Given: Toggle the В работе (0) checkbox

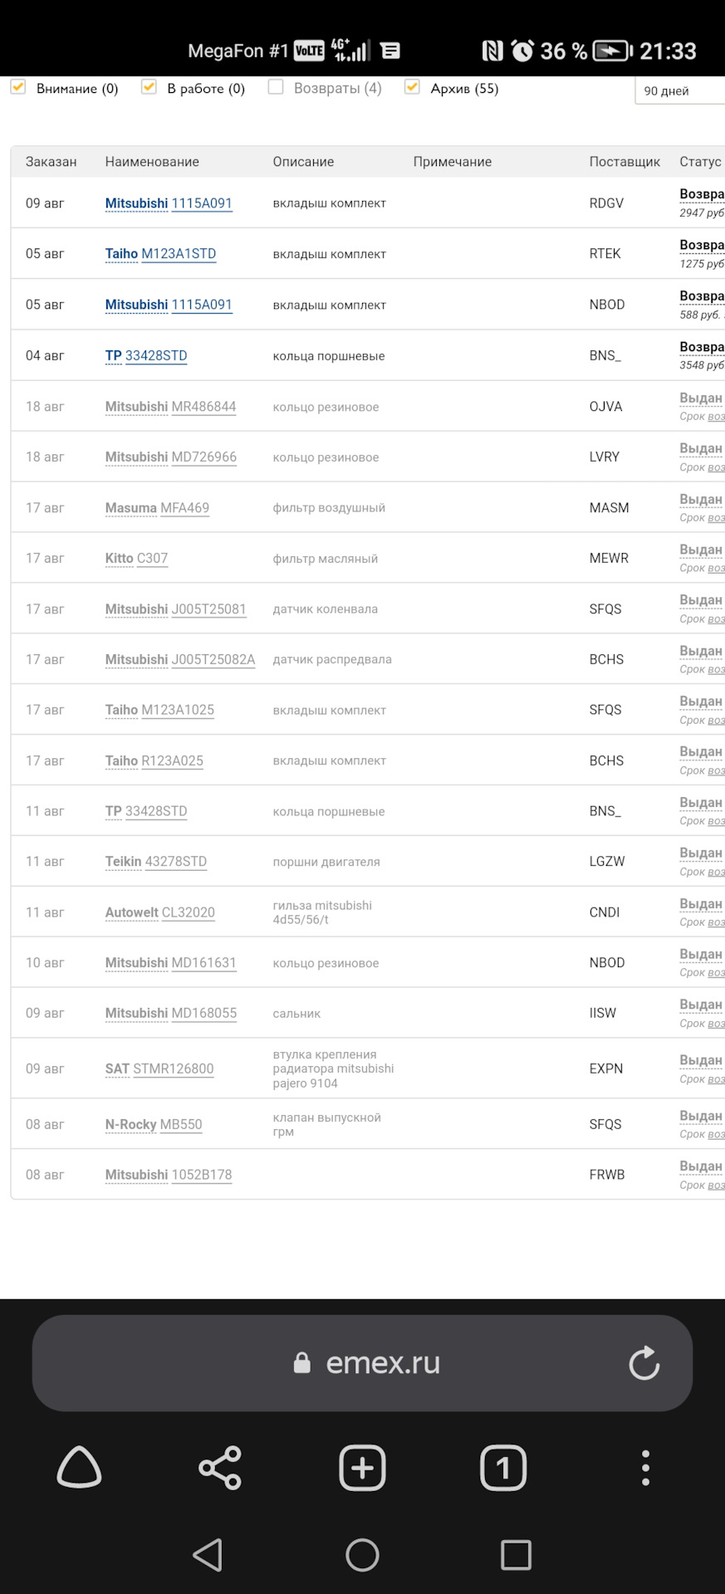Looking at the screenshot, I should pos(149,87).
